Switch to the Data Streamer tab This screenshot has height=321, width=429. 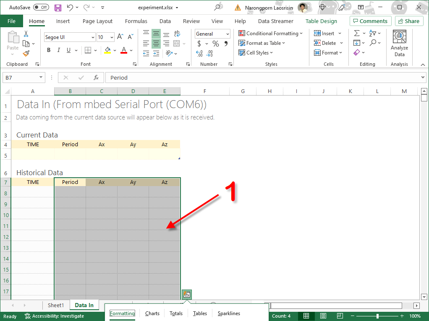coord(275,21)
